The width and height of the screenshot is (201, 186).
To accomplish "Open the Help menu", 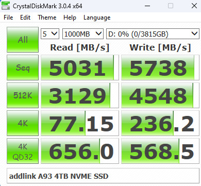I will [x=70, y=18].
